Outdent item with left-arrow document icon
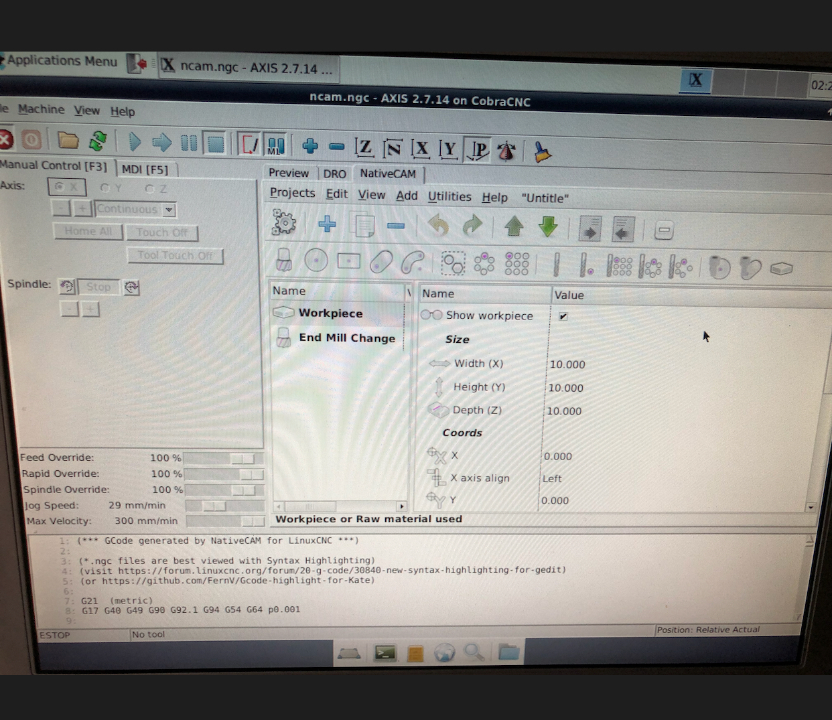Viewport: 832px width, 720px height. coord(622,229)
